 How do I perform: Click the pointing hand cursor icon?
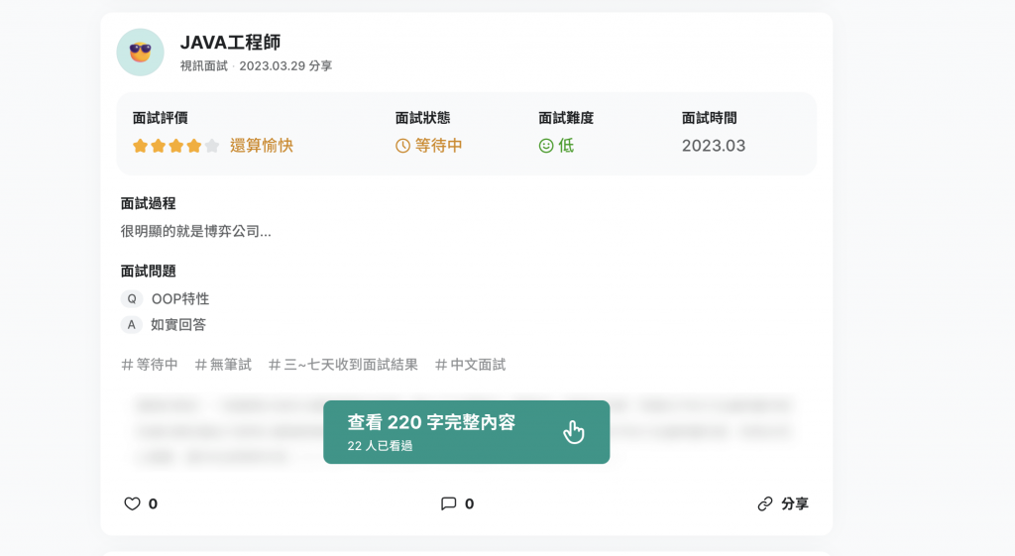pyautogui.click(x=574, y=432)
